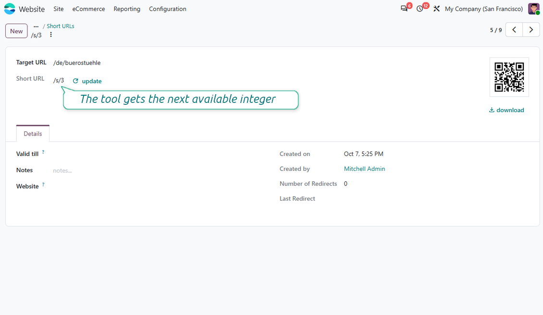Open the user avatar menu
Screen dimensions: 543x315
pos(534,9)
